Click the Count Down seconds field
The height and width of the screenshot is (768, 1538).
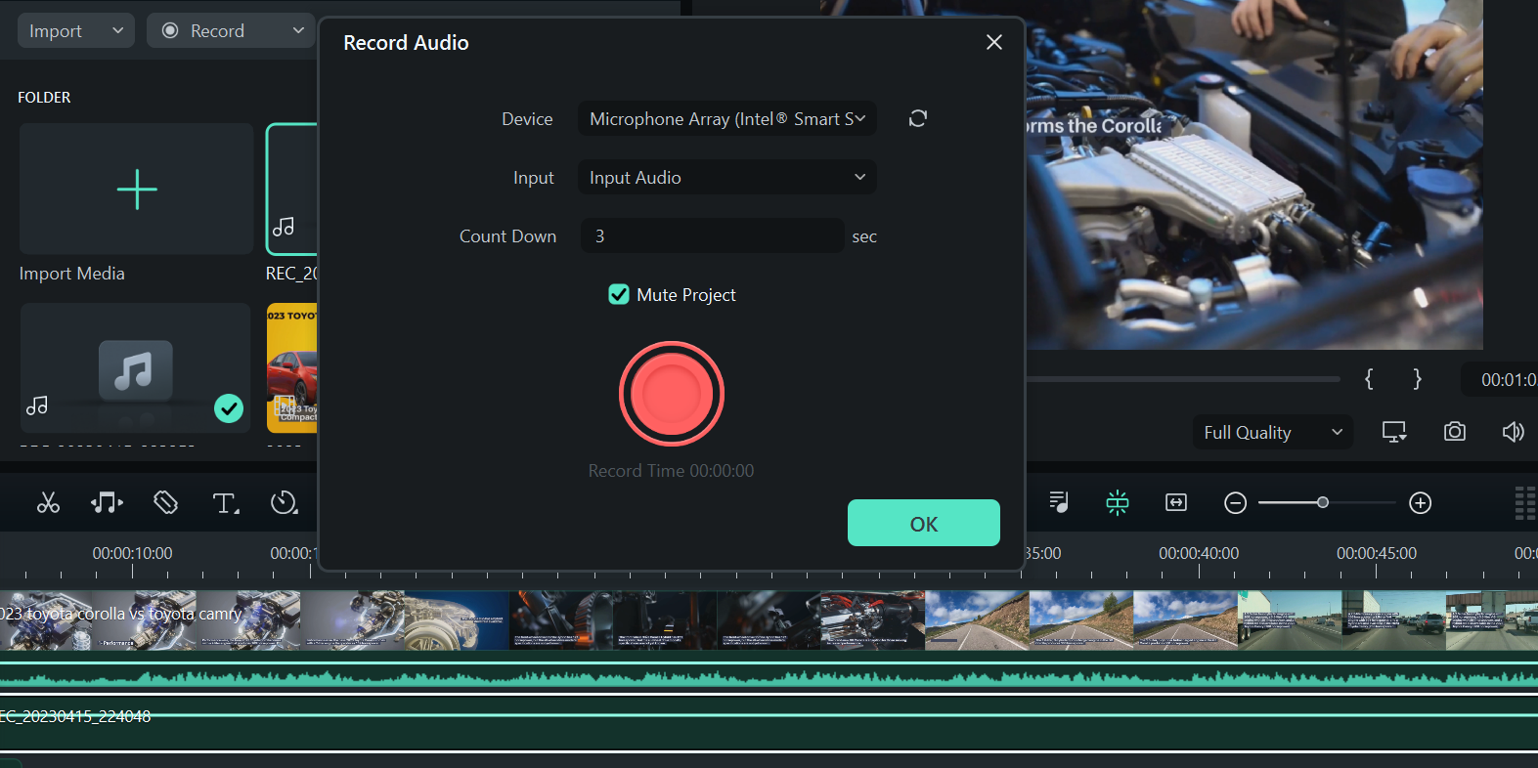712,236
